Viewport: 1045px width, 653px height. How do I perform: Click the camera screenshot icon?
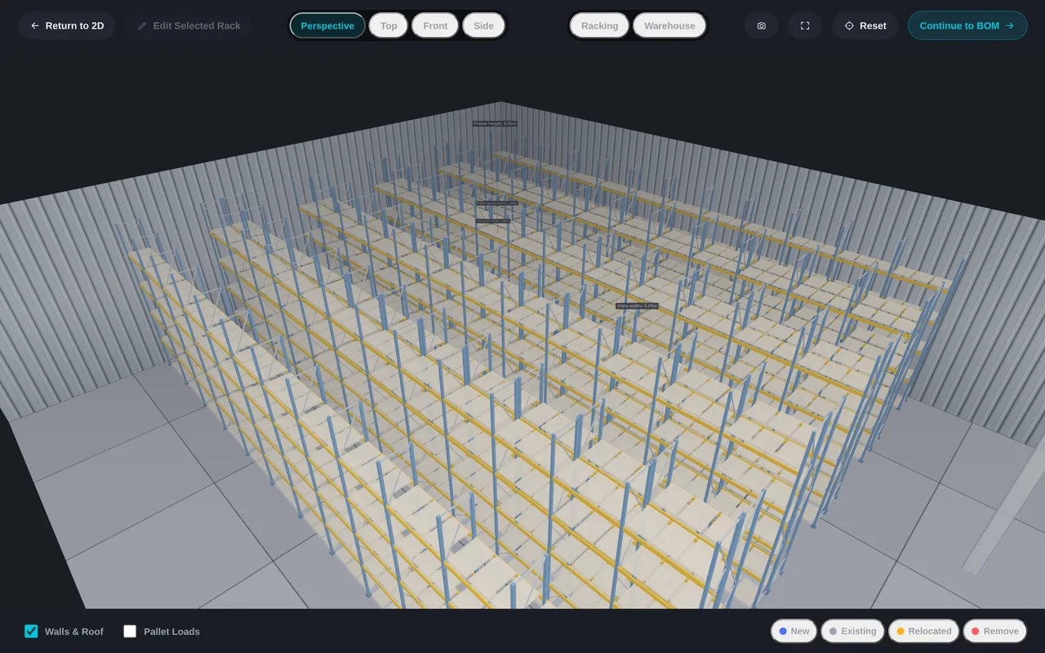click(761, 25)
